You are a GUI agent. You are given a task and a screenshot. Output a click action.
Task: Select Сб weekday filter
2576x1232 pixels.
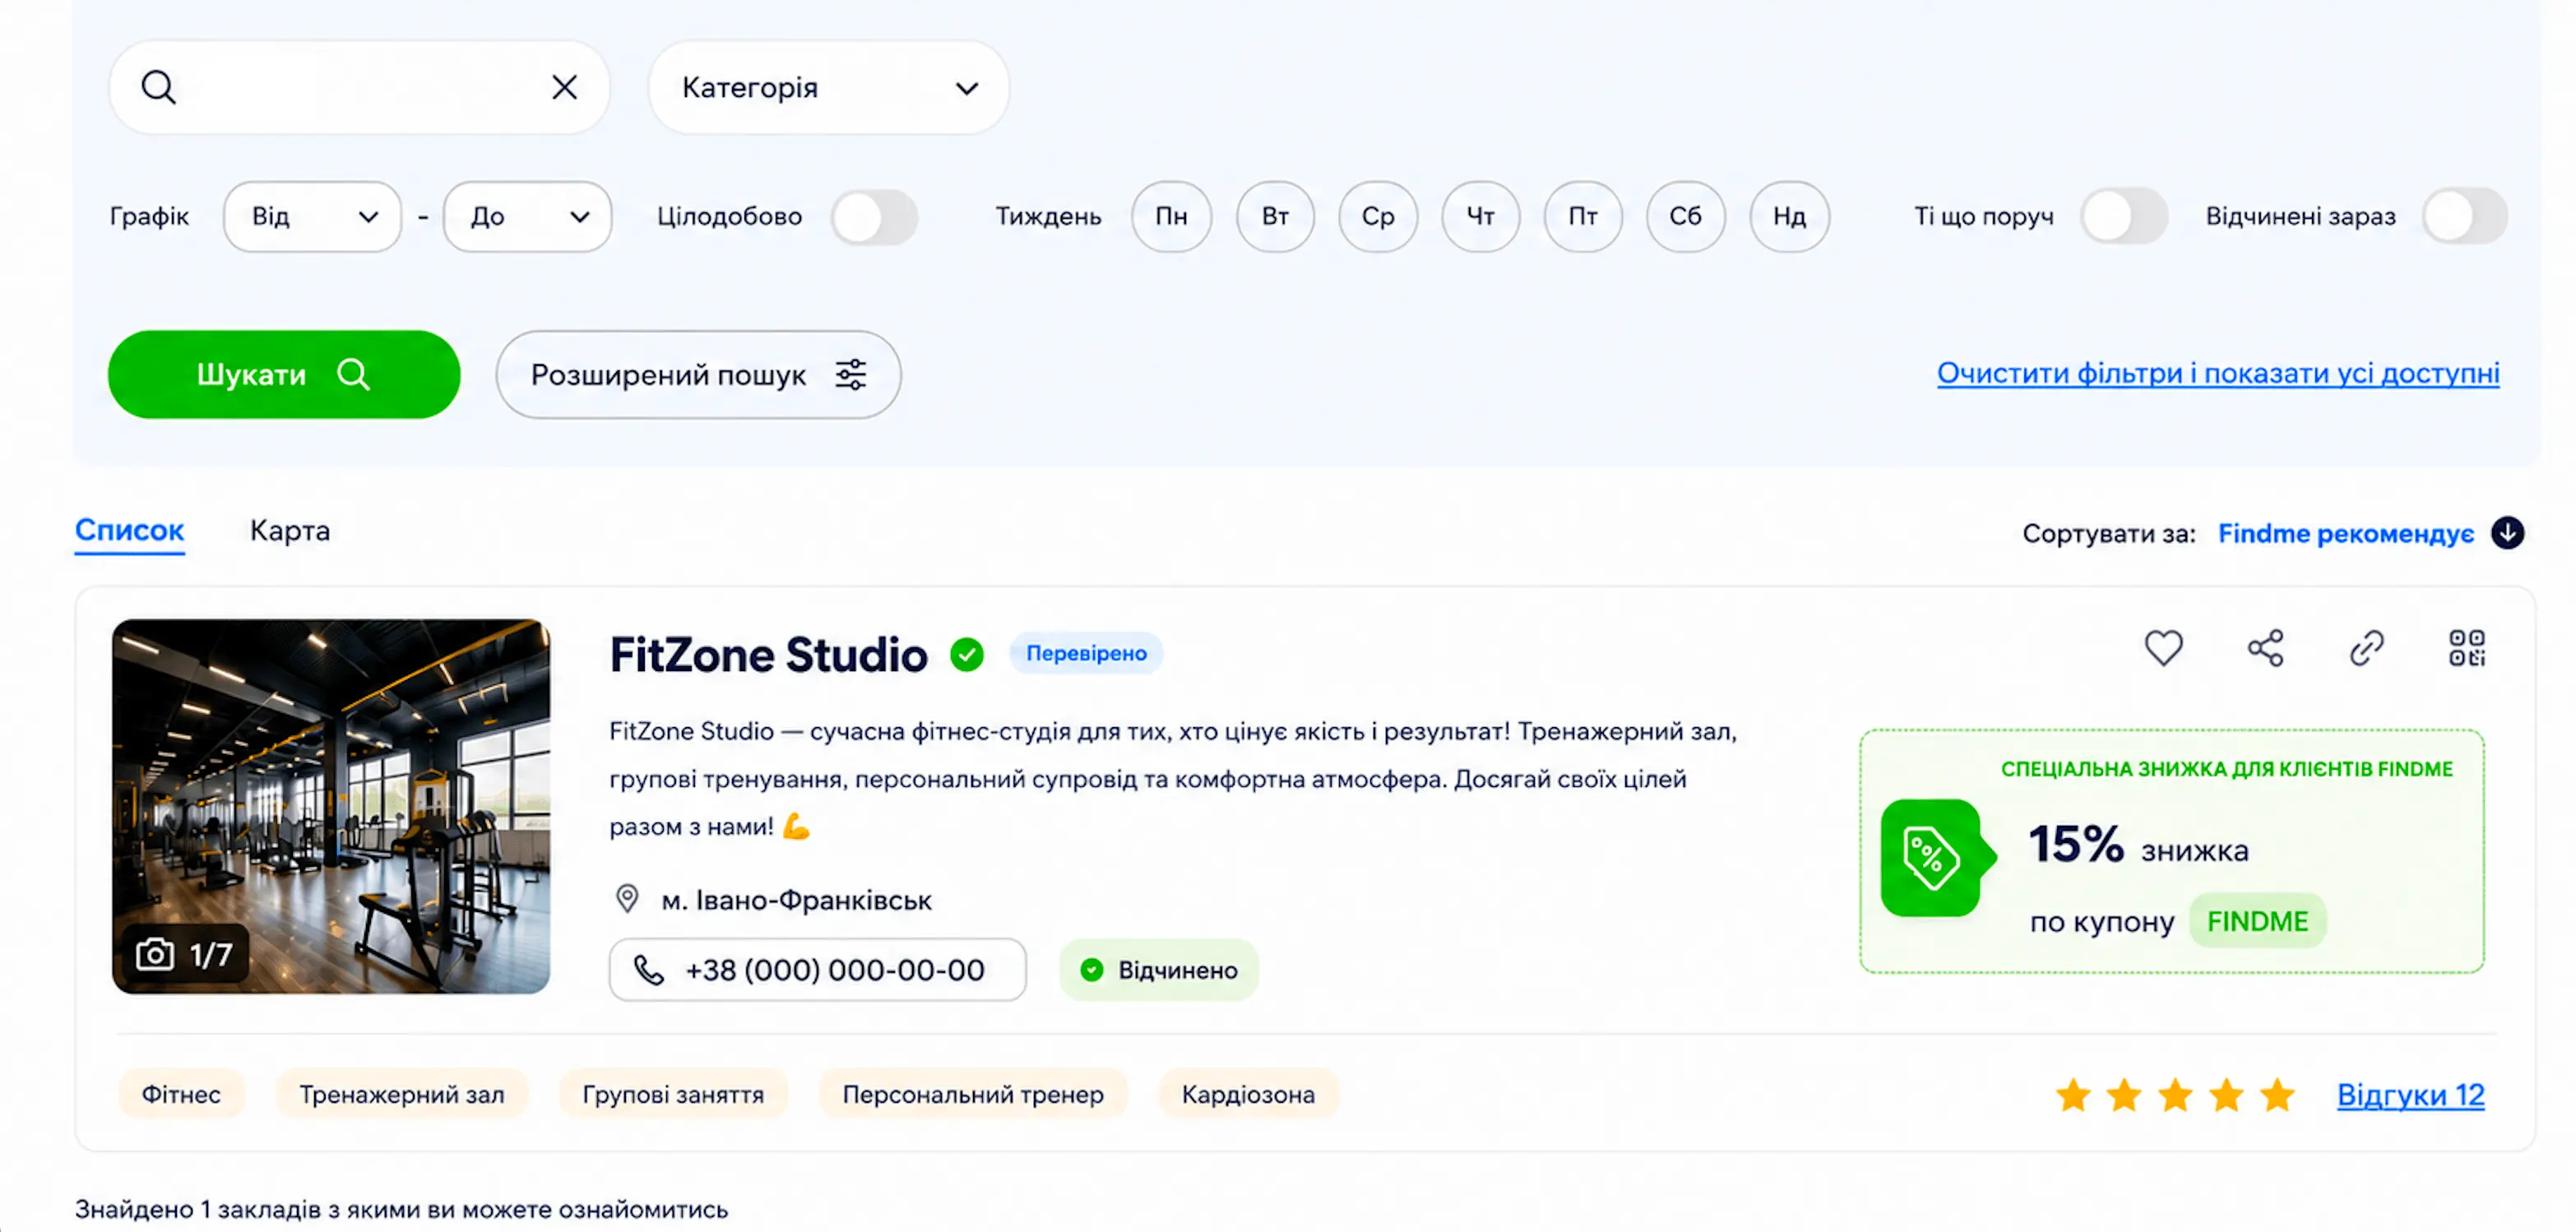[1685, 216]
